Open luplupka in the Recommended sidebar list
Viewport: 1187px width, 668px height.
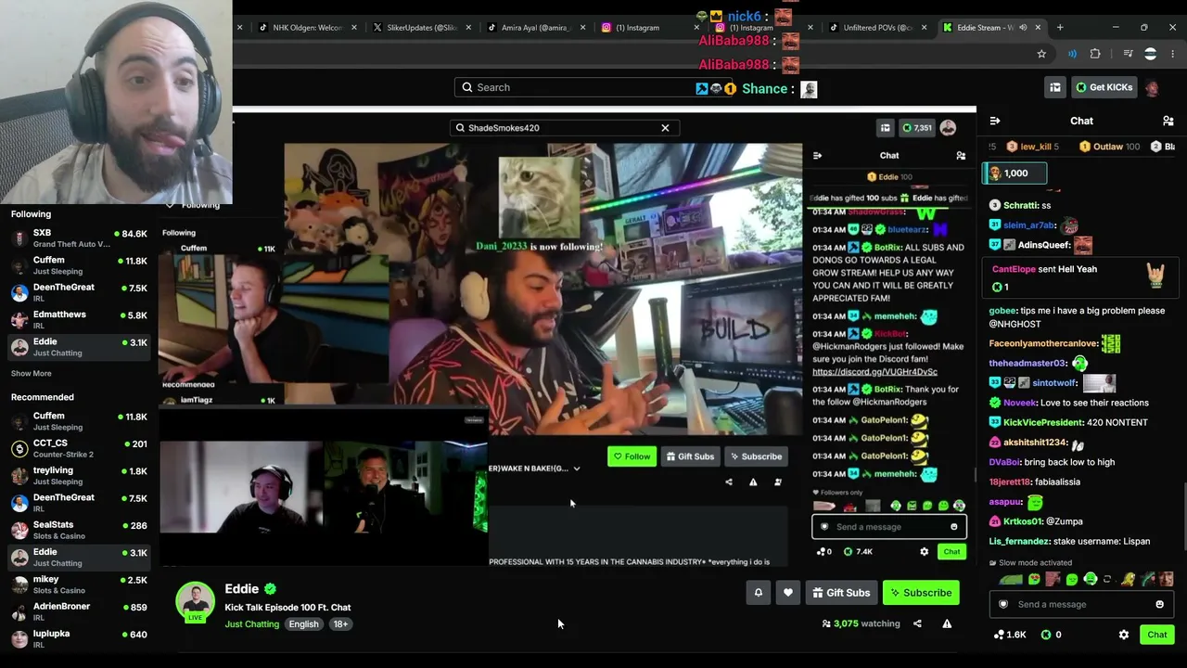click(x=79, y=638)
